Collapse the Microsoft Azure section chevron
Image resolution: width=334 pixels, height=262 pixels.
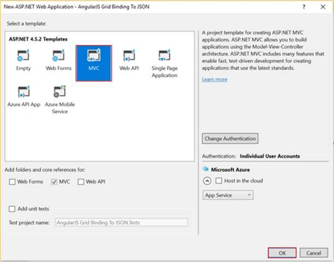[x=207, y=181]
